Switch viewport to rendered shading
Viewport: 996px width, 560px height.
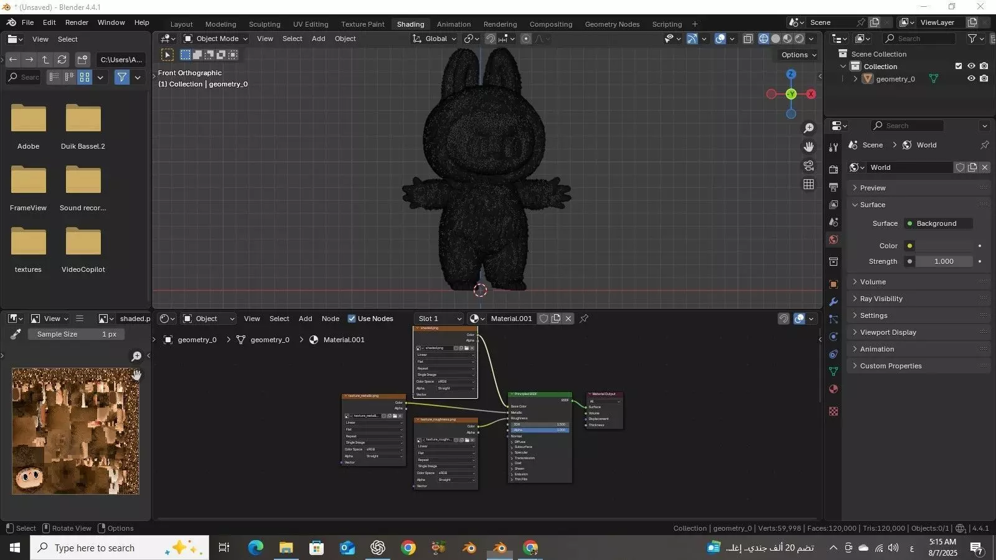(799, 39)
